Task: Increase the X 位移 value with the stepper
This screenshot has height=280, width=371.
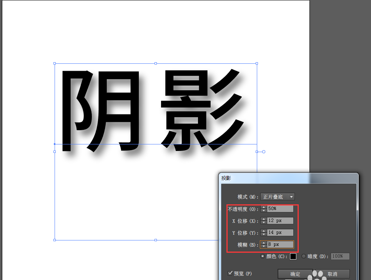Action: point(263,219)
